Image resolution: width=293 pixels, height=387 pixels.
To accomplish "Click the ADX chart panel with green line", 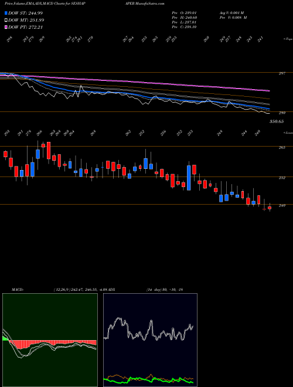I will pos(150,340).
